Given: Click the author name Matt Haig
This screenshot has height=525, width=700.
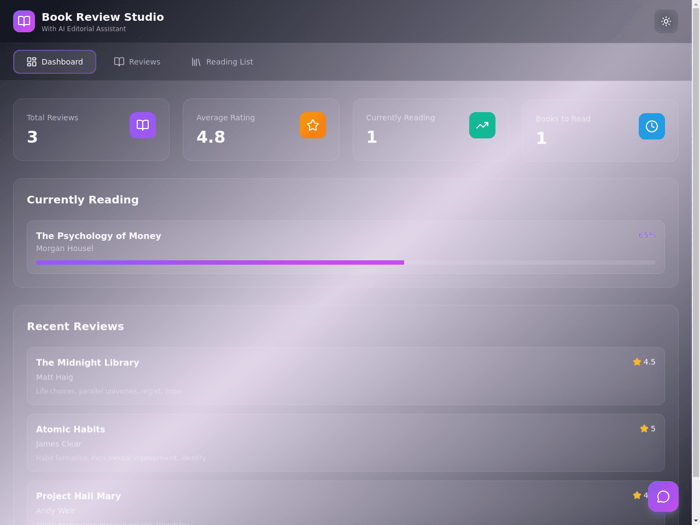Looking at the screenshot, I should pos(55,377).
